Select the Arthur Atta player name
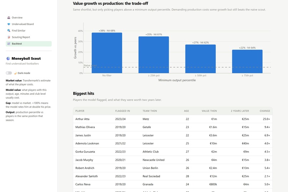The height and width of the screenshot is (192, 288). (82, 119)
